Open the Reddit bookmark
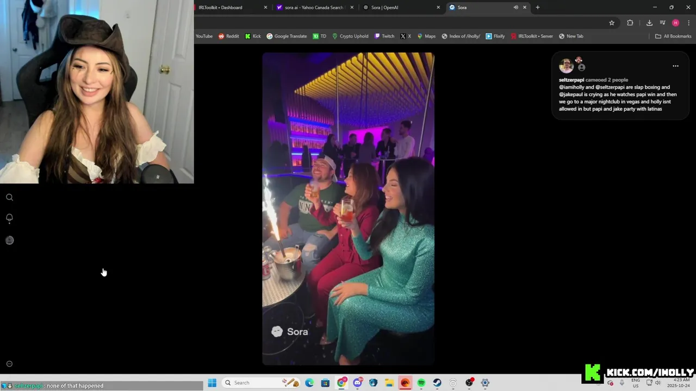This screenshot has width=696, height=391. click(x=228, y=36)
